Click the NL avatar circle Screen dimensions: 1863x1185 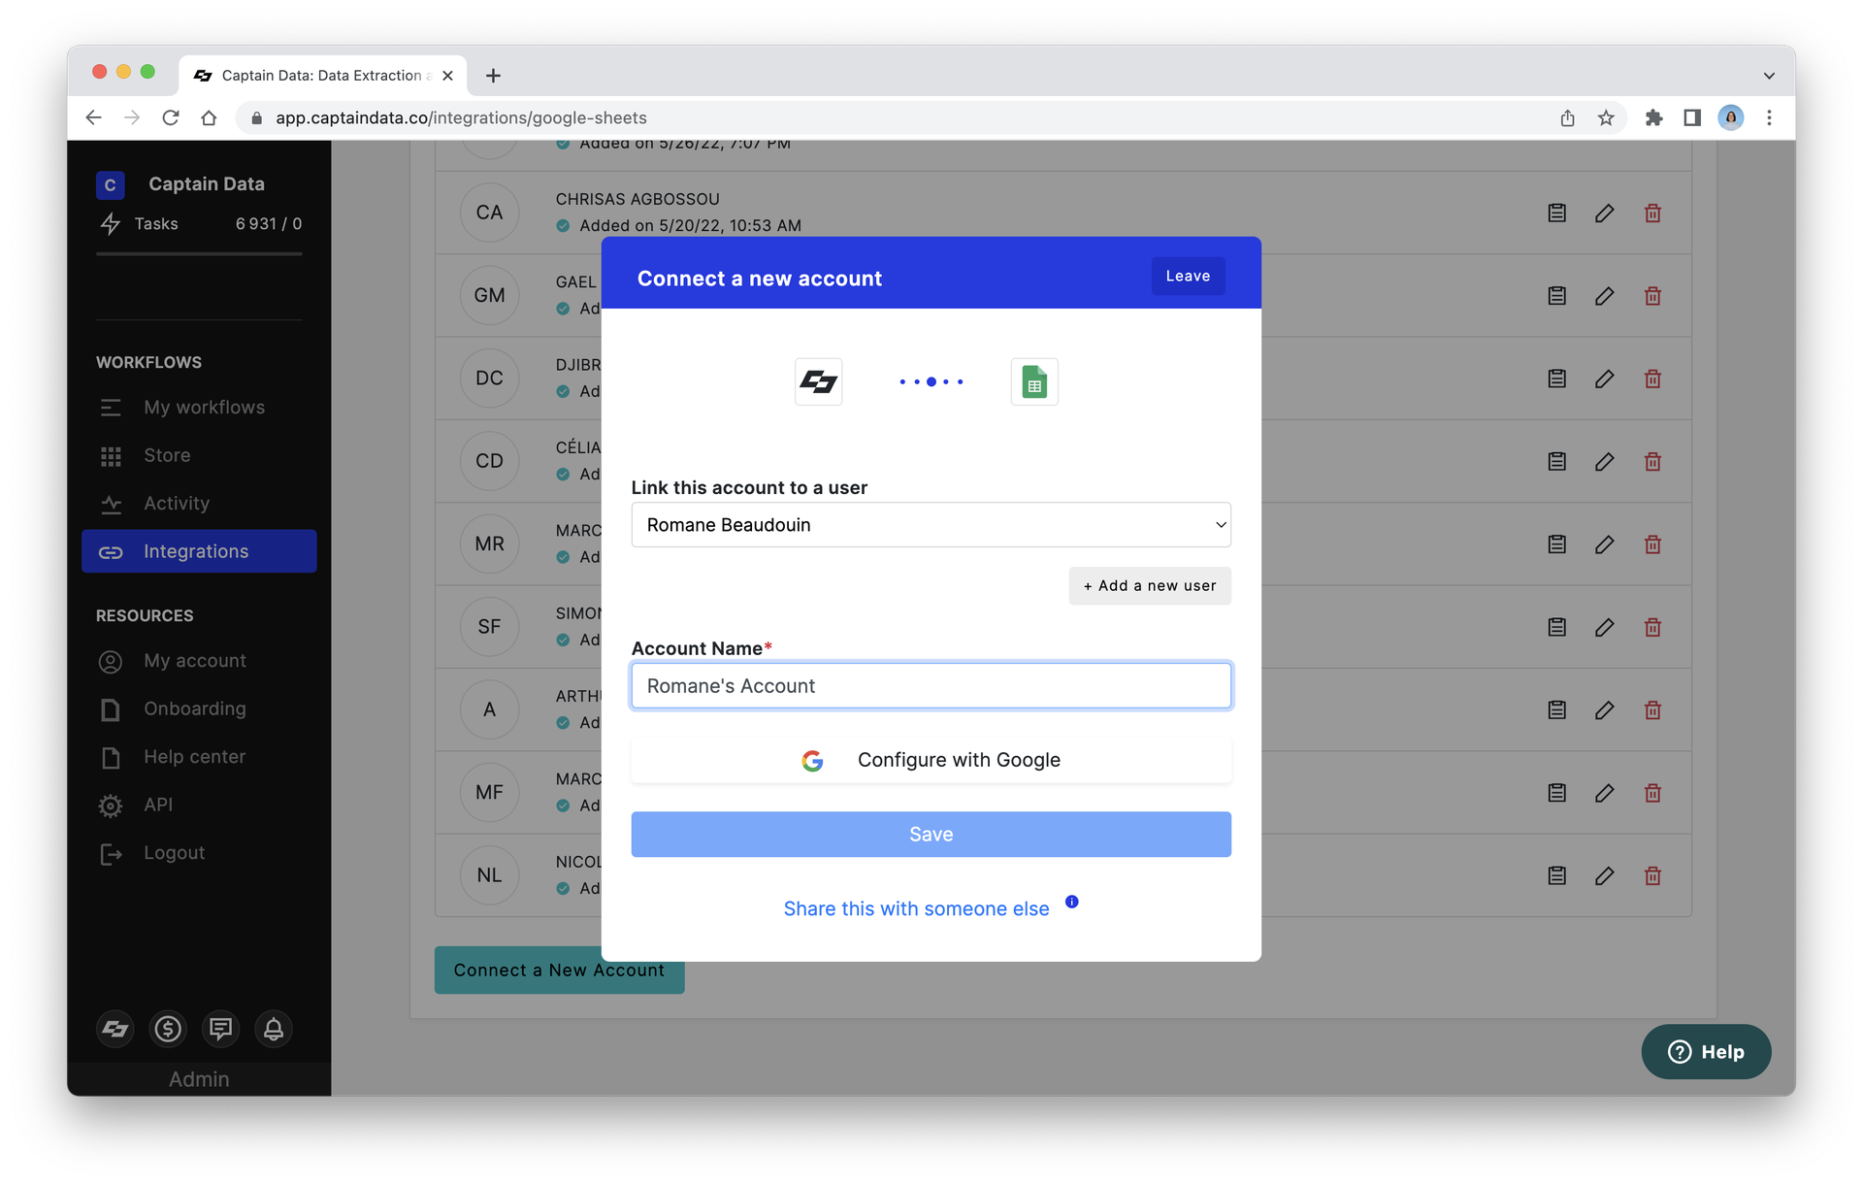click(x=489, y=875)
